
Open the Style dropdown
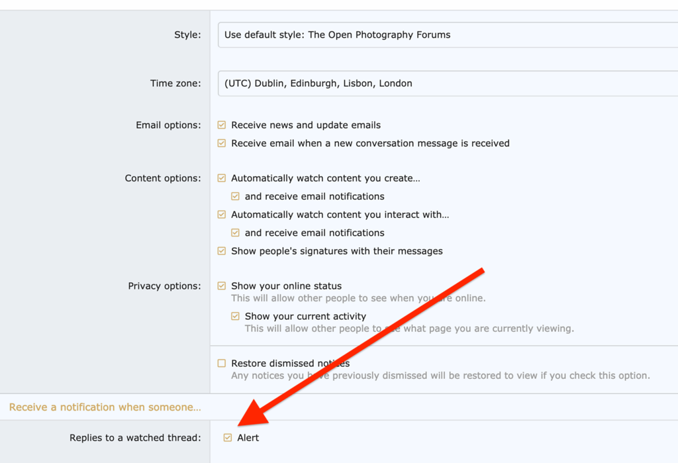click(x=447, y=35)
